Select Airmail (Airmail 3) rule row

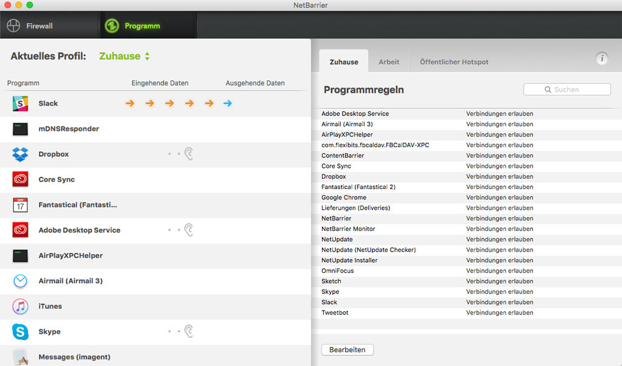click(x=466, y=124)
